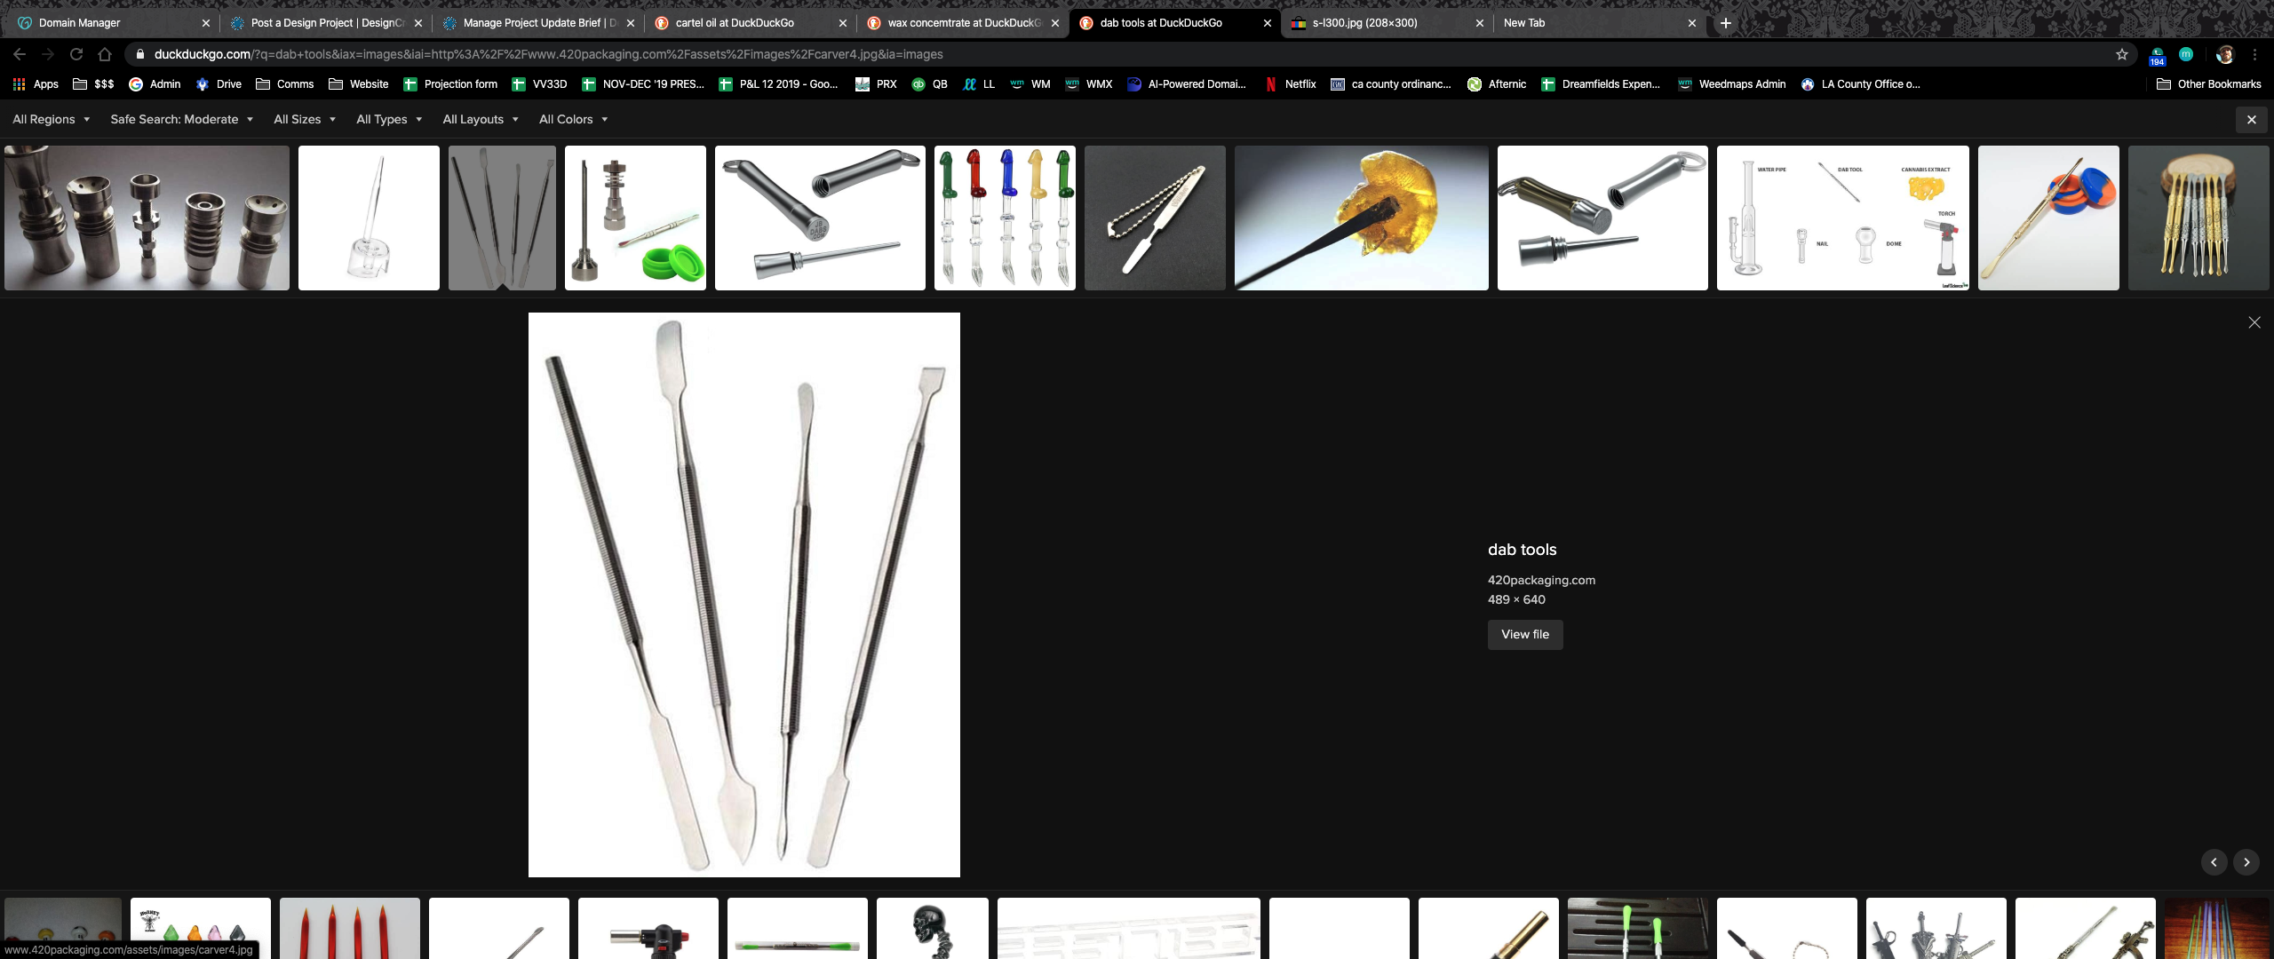Select the amber wax concentrate thumbnail
Viewport: 2274px width, 959px height.
click(1361, 218)
